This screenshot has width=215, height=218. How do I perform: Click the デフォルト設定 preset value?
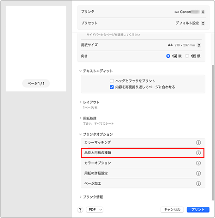tap(187, 23)
